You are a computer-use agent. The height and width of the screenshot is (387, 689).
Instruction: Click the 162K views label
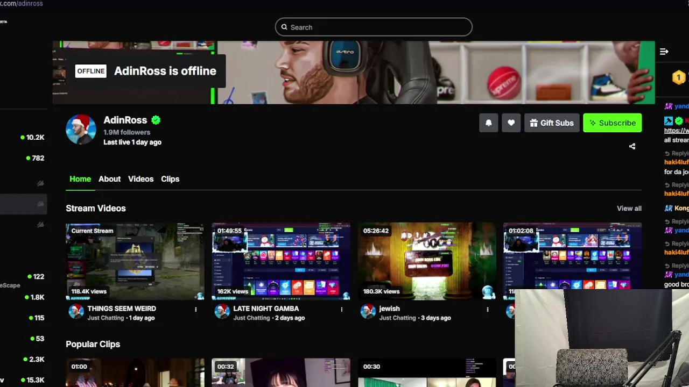pos(233,291)
